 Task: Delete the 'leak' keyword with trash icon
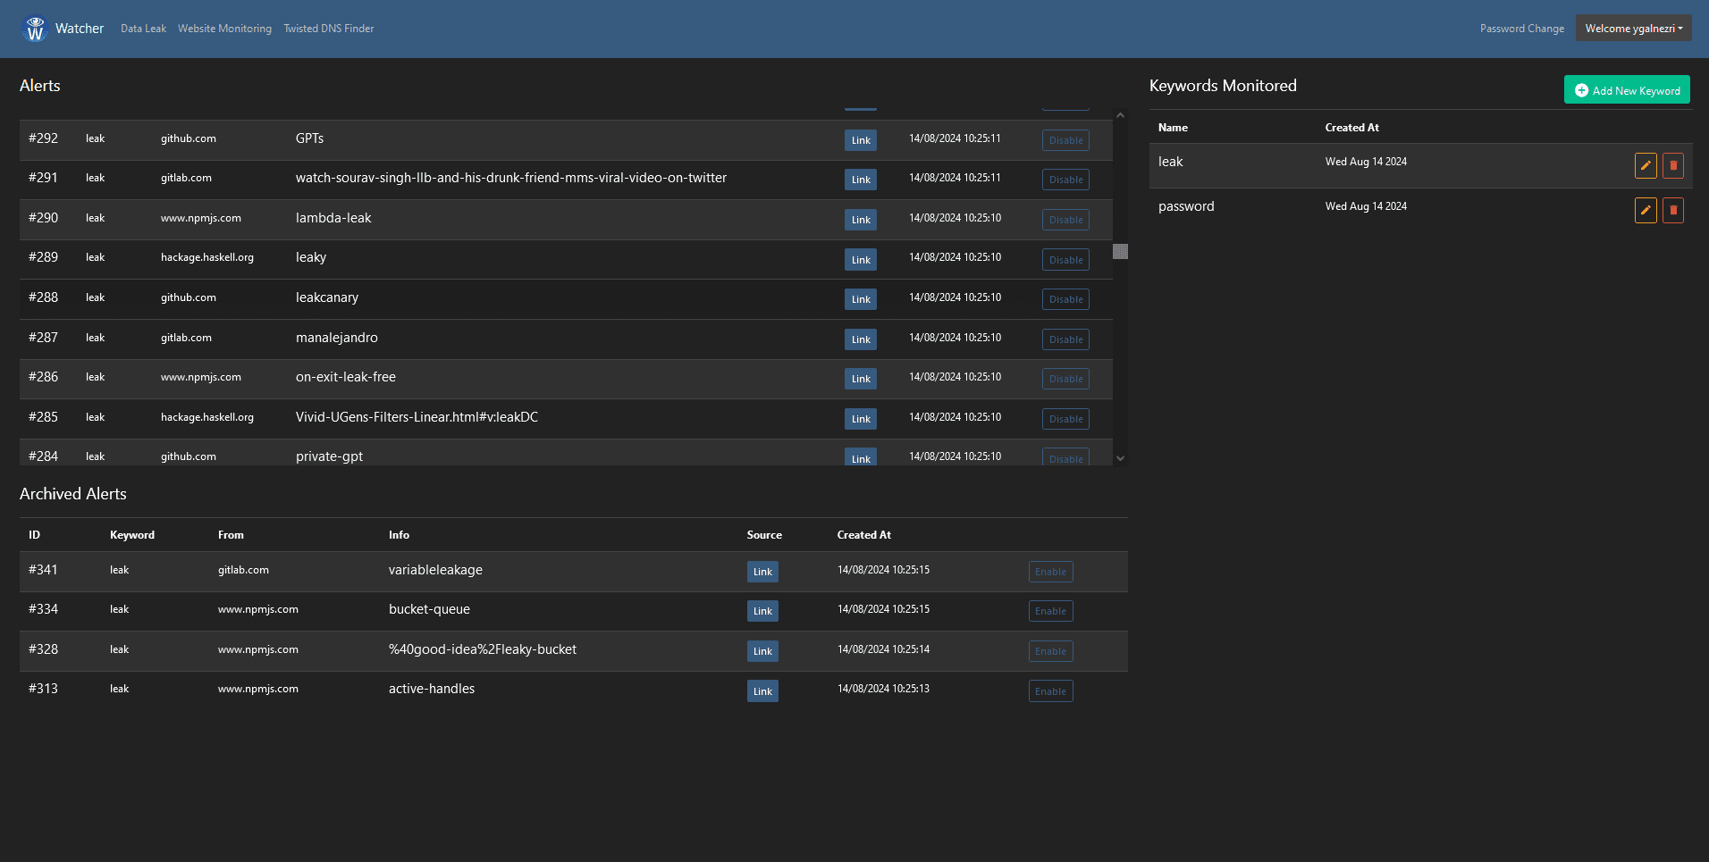(1673, 165)
